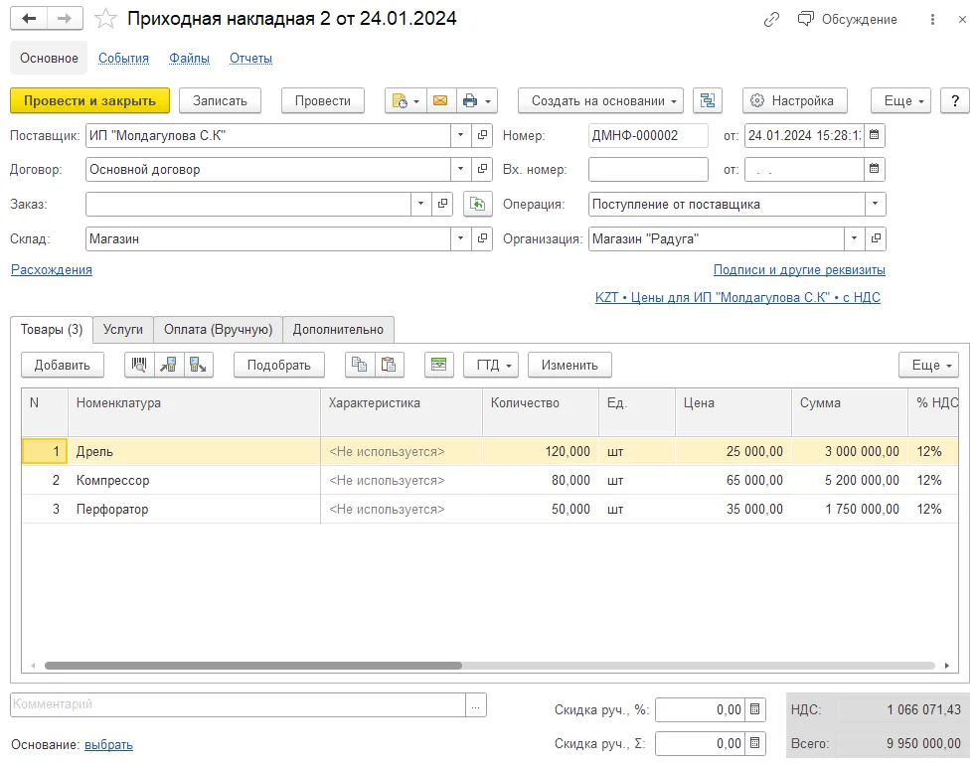The width and height of the screenshot is (977, 766).
Task: Click the Записать button
Action: pyautogui.click(x=220, y=101)
